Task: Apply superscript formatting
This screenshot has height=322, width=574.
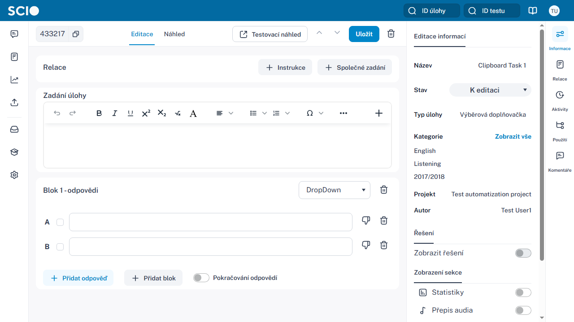Action: 146,113
